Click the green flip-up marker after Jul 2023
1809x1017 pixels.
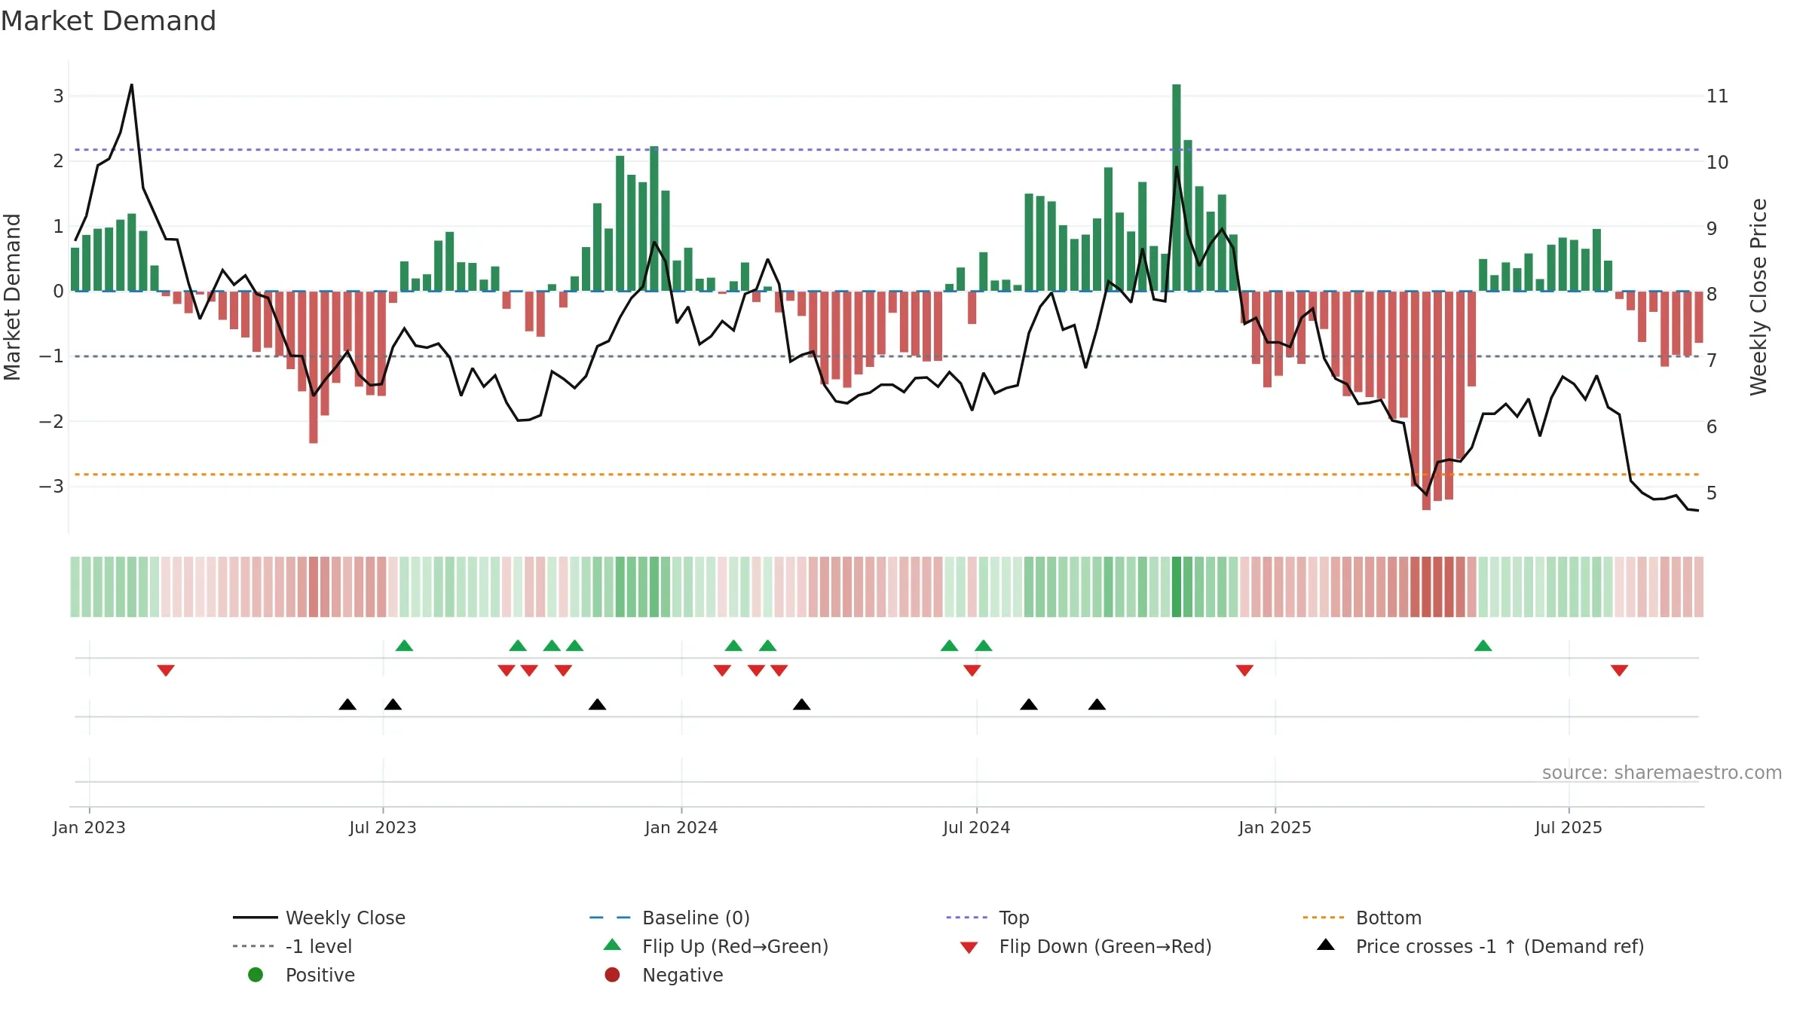click(404, 645)
